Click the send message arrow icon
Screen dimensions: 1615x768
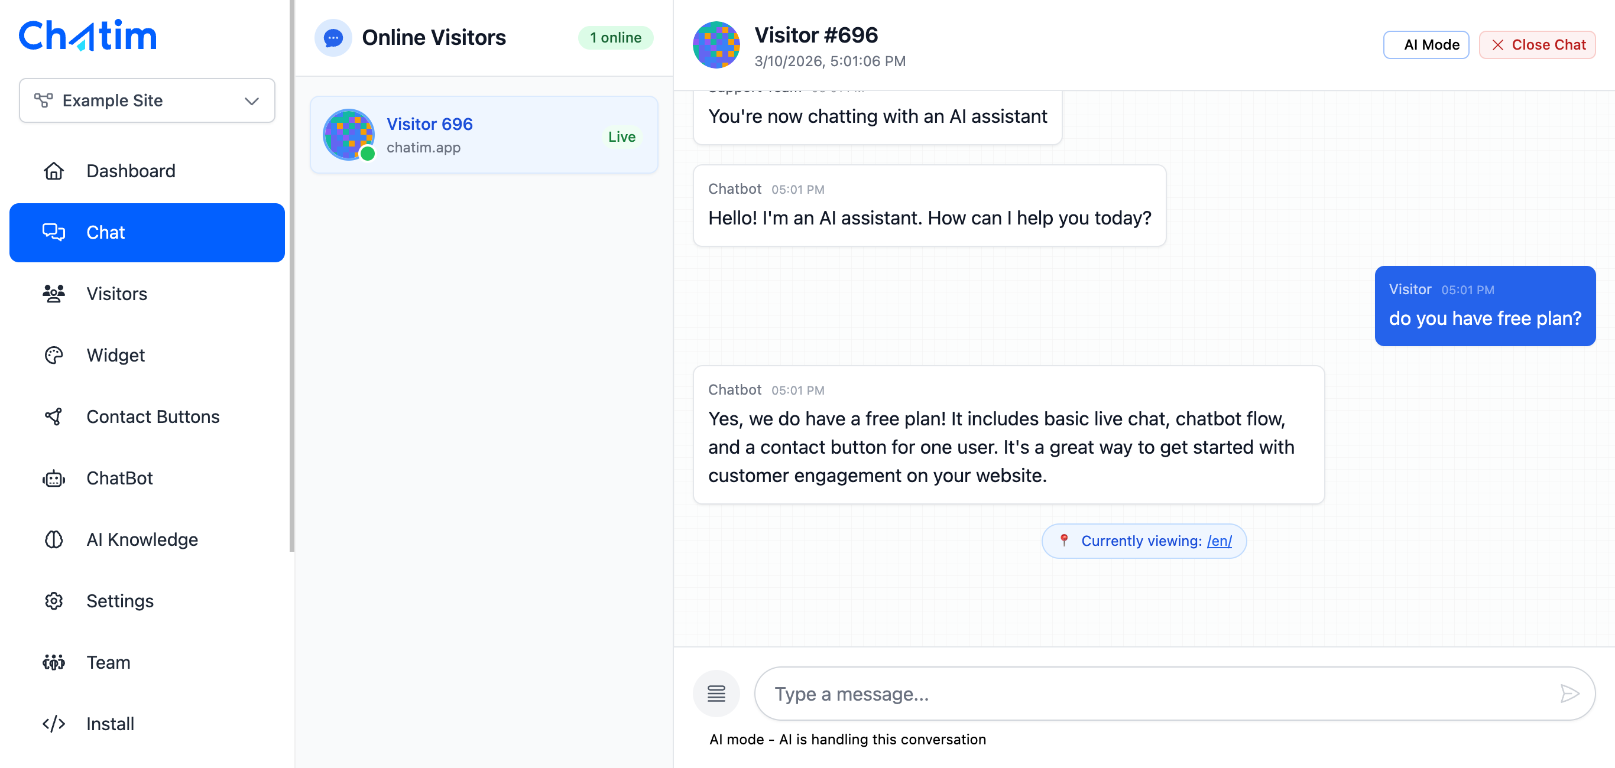(1569, 694)
